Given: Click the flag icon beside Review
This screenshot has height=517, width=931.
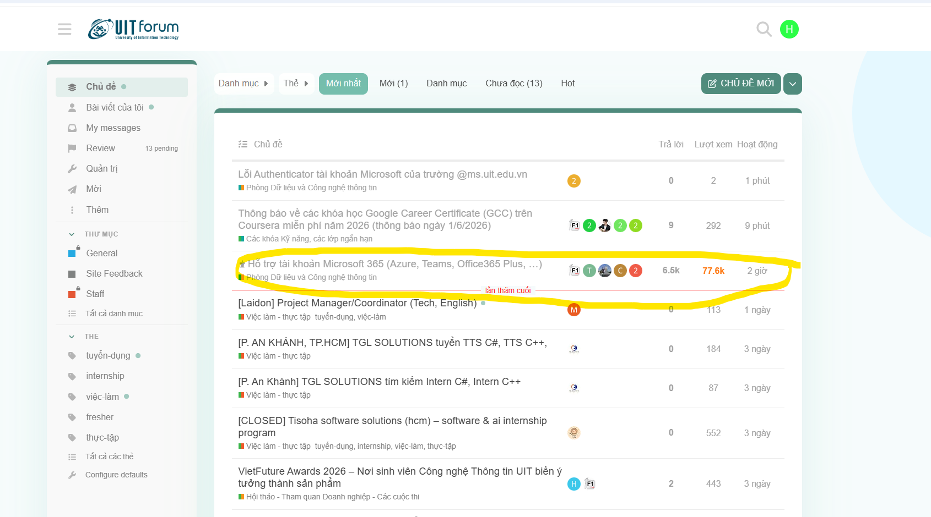Looking at the screenshot, I should [72, 148].
